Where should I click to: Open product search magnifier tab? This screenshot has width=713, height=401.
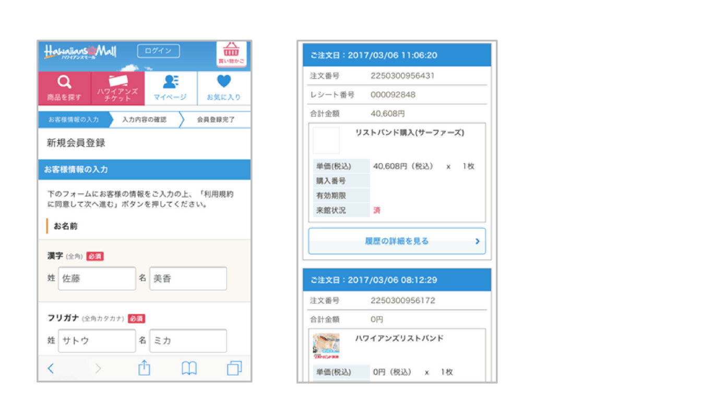[64, 88]
